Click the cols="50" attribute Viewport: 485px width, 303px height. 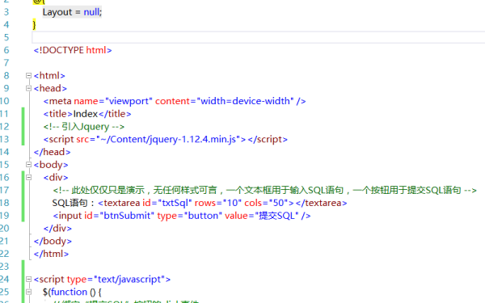266,203
